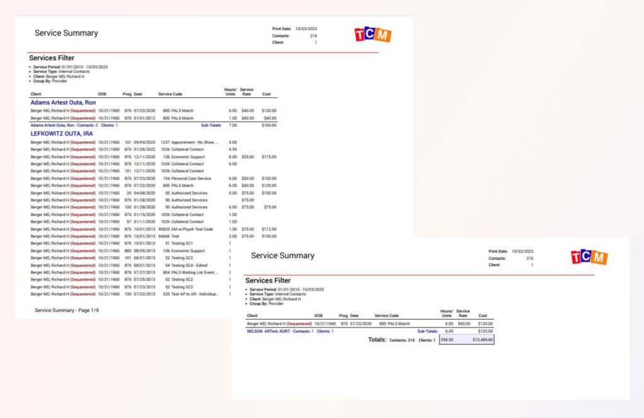Click the 'Services Filter' section heading
Viewport: 644px width, 418px height.
(x=52, y=57)
